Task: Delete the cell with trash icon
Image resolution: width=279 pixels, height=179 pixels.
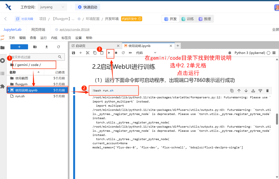Action: (267, 91)
